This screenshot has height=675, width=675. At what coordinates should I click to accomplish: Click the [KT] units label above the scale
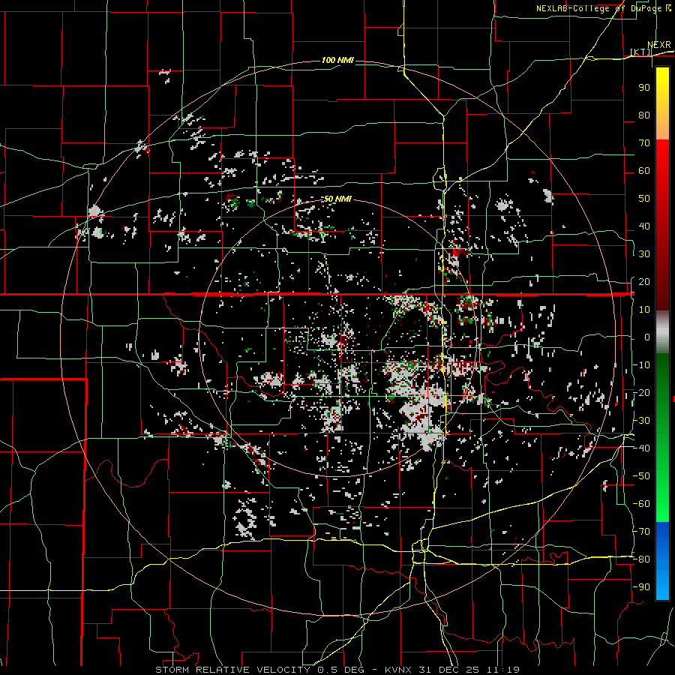pyautogui.click(x=640, y=52)
